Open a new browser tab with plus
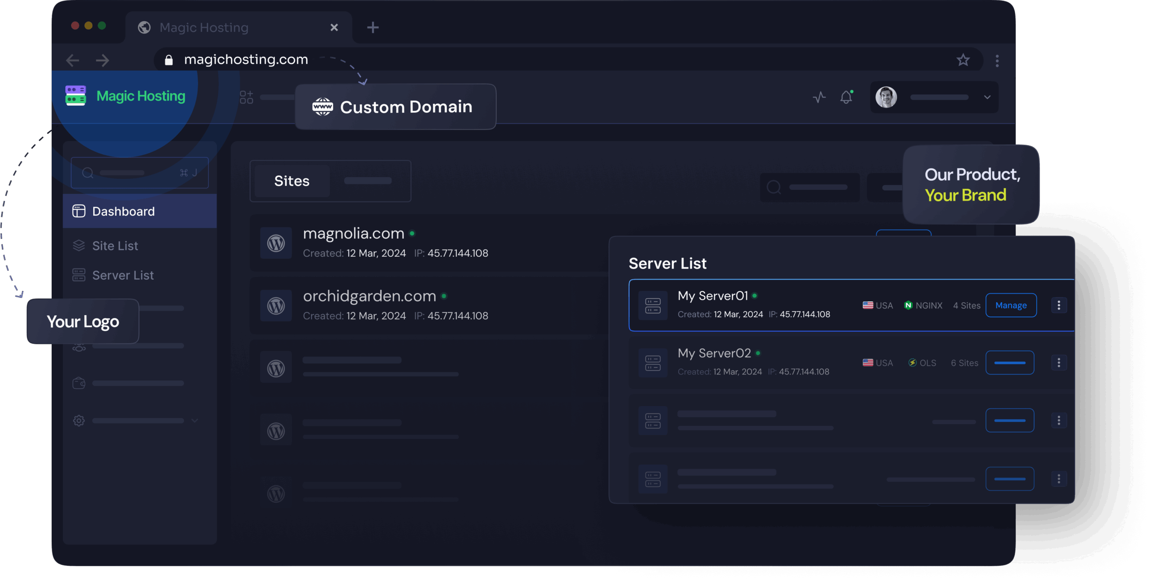The width and height of the screenshot is (1152, 581). (x=373, y=27)
